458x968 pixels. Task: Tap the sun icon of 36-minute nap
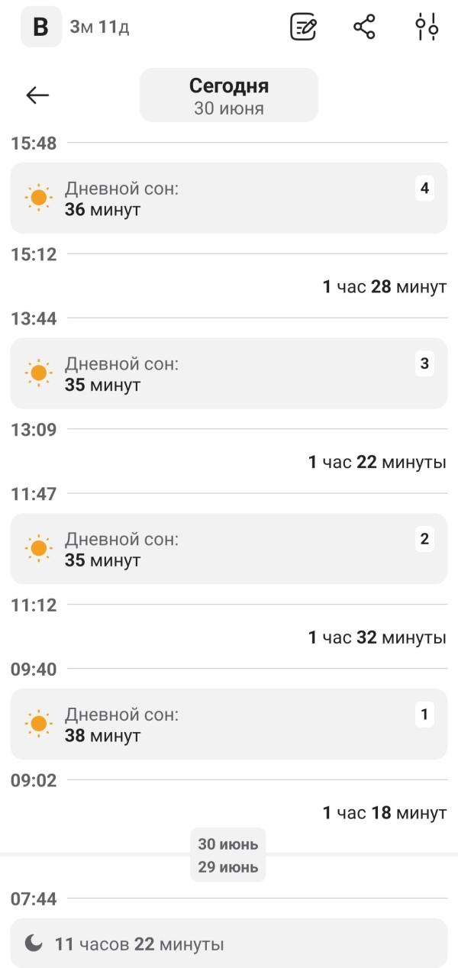pos(38,198)
